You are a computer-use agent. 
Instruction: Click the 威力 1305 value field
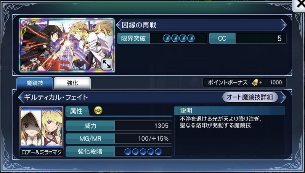(143, 126)
